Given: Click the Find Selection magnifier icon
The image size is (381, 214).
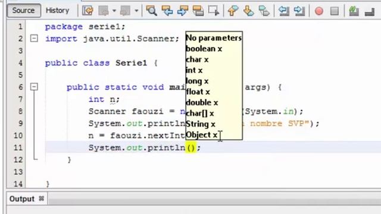Looking at the screenshot, I should coord(152,11).
